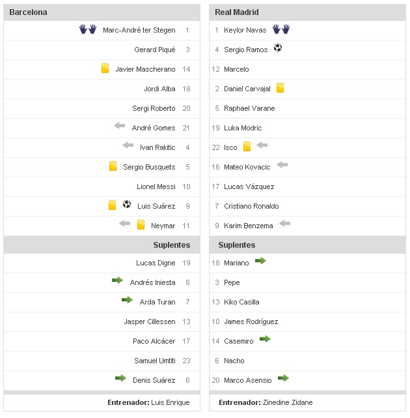Viewport: 410px width, 418px height.
Task: Click grey substituted-off arrow next to Karim Benzema
Action: pyautogui.click(x=284, y=224)
